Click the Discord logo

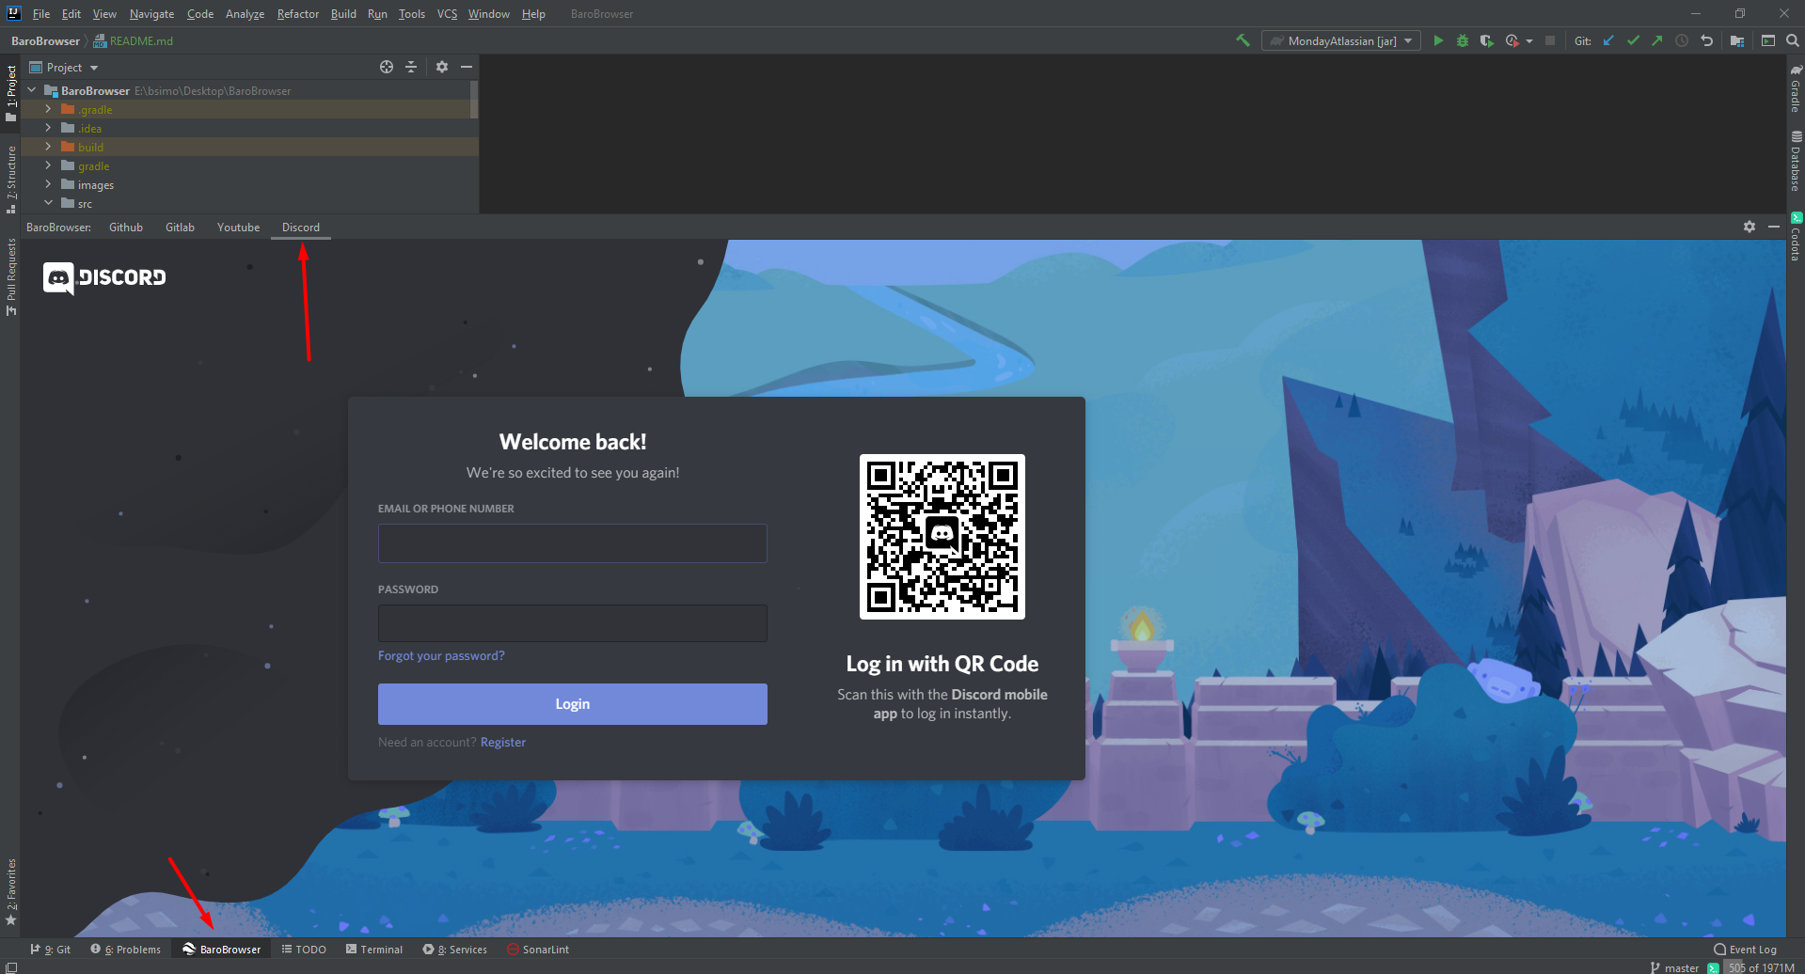point(104,277)
